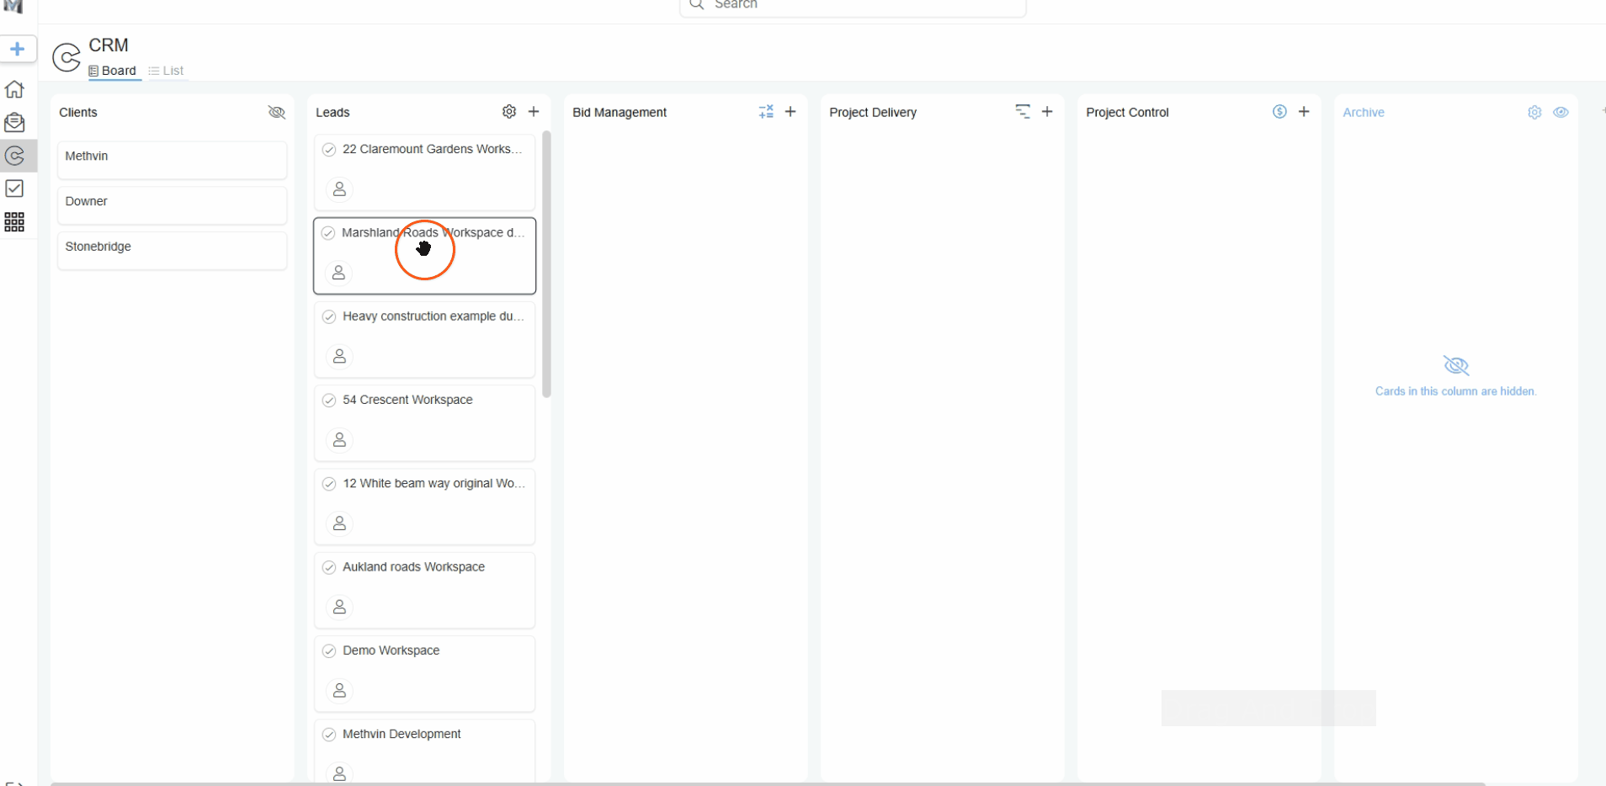Click the checkbox tasks icon in sidebar
Screen dimensions: 1606x786
[14, 189]
